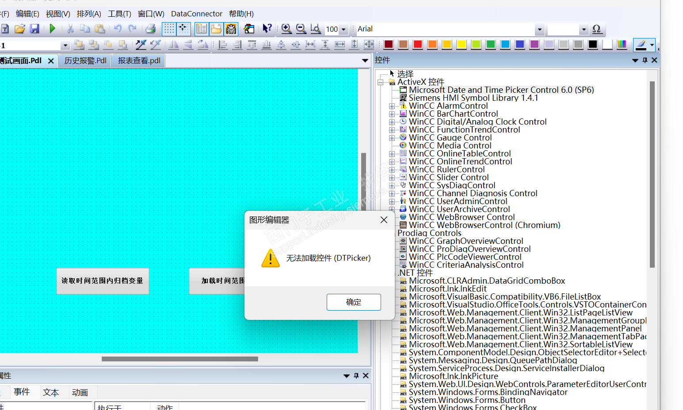This screenshot has width=683, height=410.
Task: Zoom out with the minus magnifier
Action: (301, 29)
